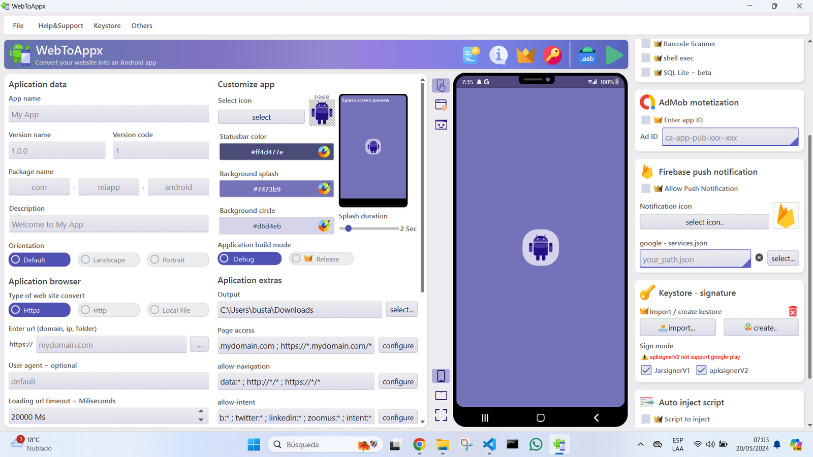813x457 pixels.
Task: Configure allow-navigation settings
Action: [398, 381]
